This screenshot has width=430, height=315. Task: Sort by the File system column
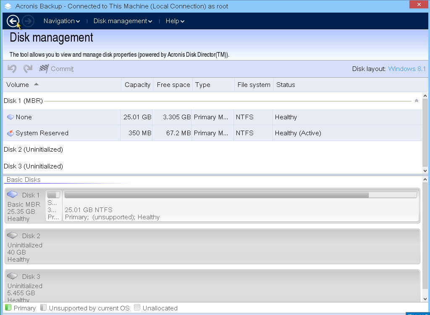[x=254, y=85]
